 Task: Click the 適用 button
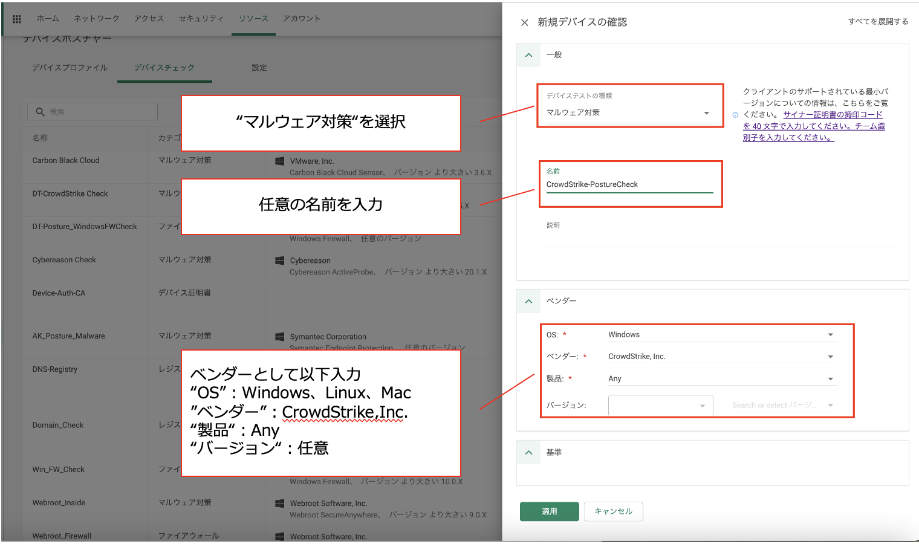click(x=550, y=511)
